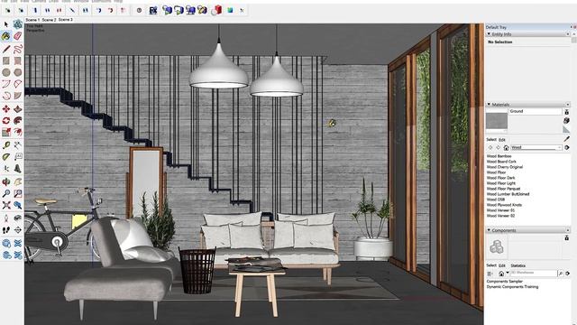Image resolution: width=577 pixels, height=325 pixels.
Task: Activate the Move tool
Action: (x=6, y=108)
